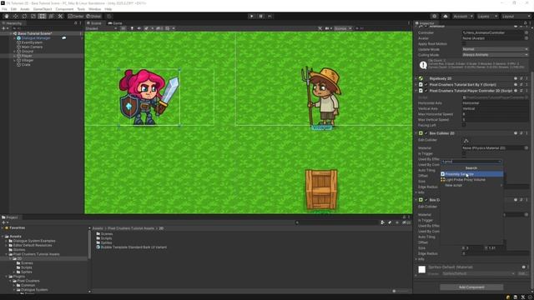Open the Edit menu
This screenshot has width=534, height=300.
(x=13, y=9)
